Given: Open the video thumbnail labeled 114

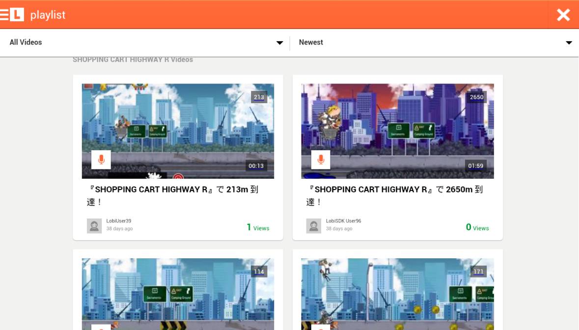Looking at the screenshot, I should (178, 294).
